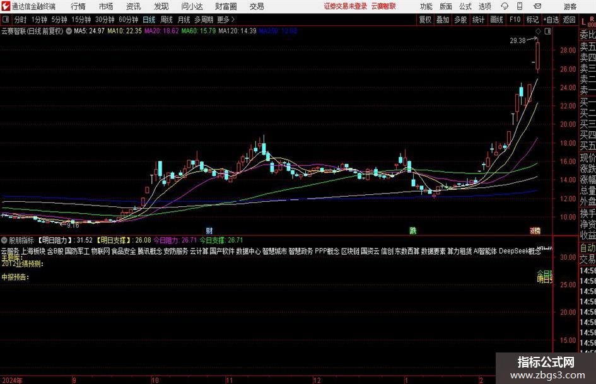Open the 问小达 menu

point(192,6)
